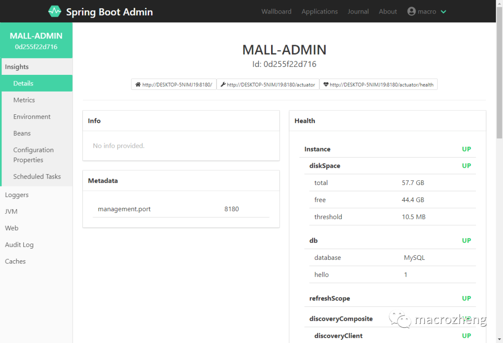The image size is (503, 343).
Task: Click the wrench icon on actuator URL button
Action: coord(223,85)
